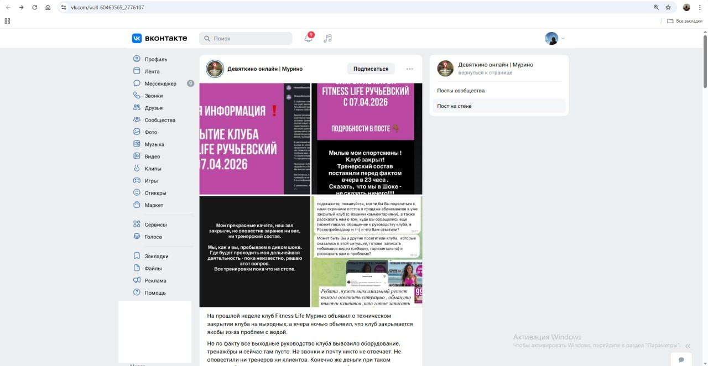Expand the profile avatar menu in header
The width and height of the screenshot is (708, 366).
554,38
